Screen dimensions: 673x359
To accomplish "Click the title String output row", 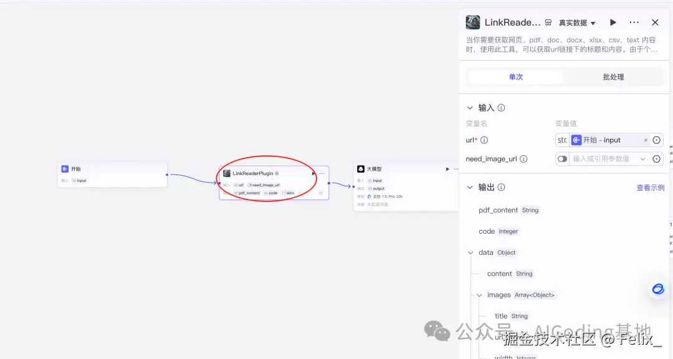I will 512,316.
